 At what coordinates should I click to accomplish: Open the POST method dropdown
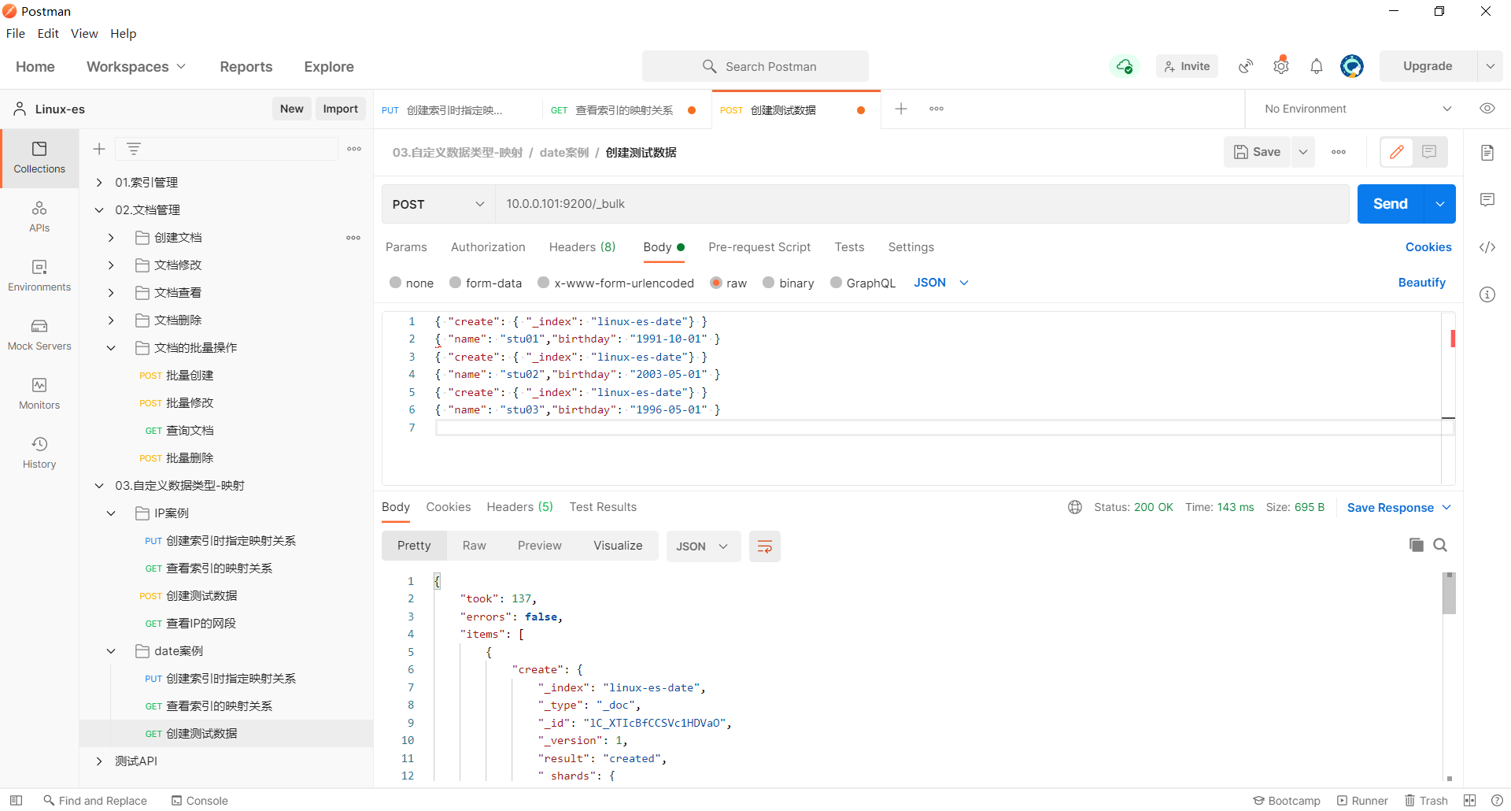coord(438,204)
